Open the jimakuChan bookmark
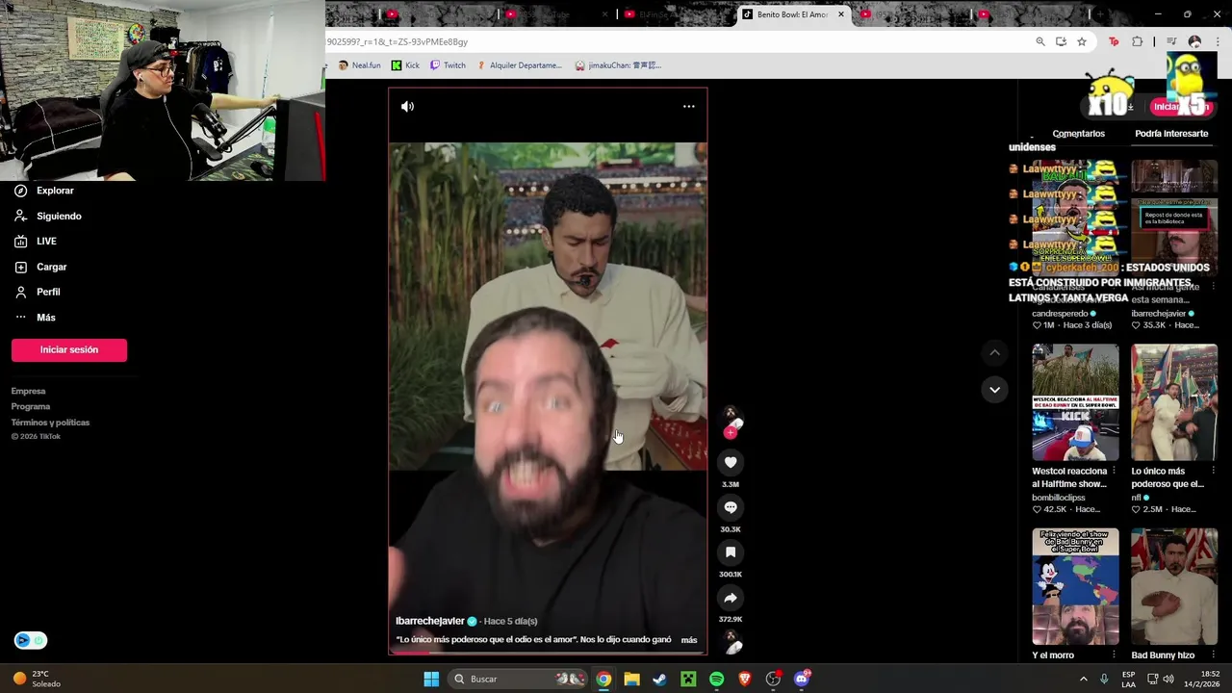The width and height of the screenshot is (1232, 693). click(618, 65)
